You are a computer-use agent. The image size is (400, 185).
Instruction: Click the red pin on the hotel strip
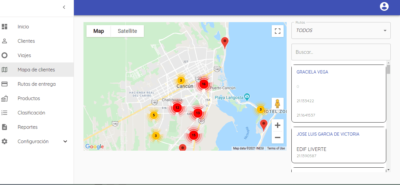[264, 125]
